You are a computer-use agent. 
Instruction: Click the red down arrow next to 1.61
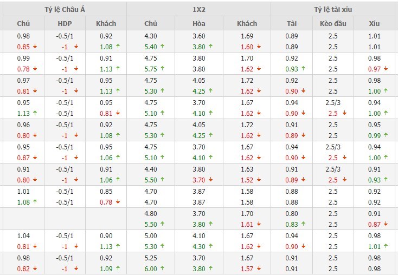[259, 224]
